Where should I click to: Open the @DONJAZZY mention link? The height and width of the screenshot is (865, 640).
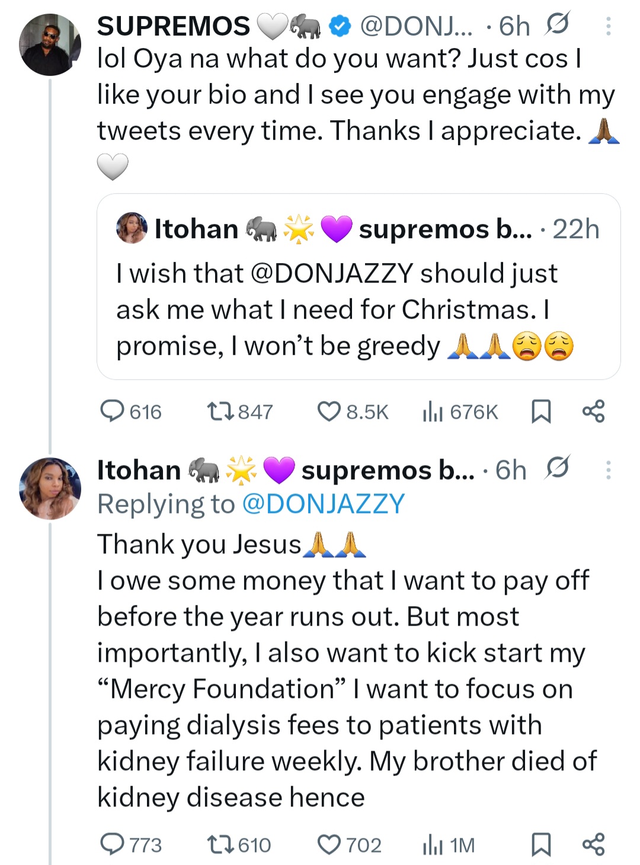pyautogui.click(x=323, y=504)
